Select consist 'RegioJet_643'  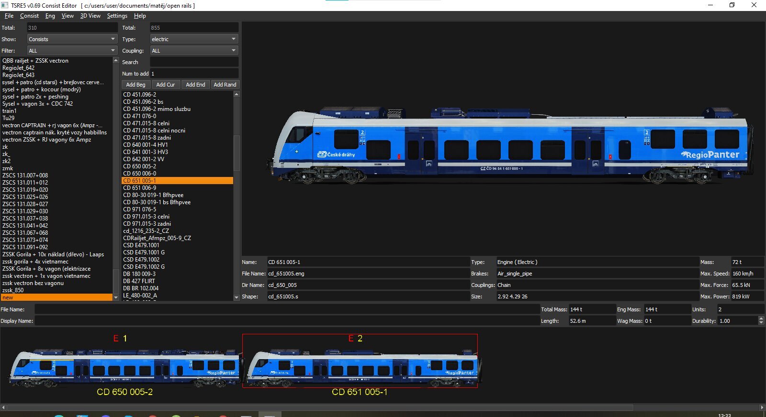(x=57, y=75)
